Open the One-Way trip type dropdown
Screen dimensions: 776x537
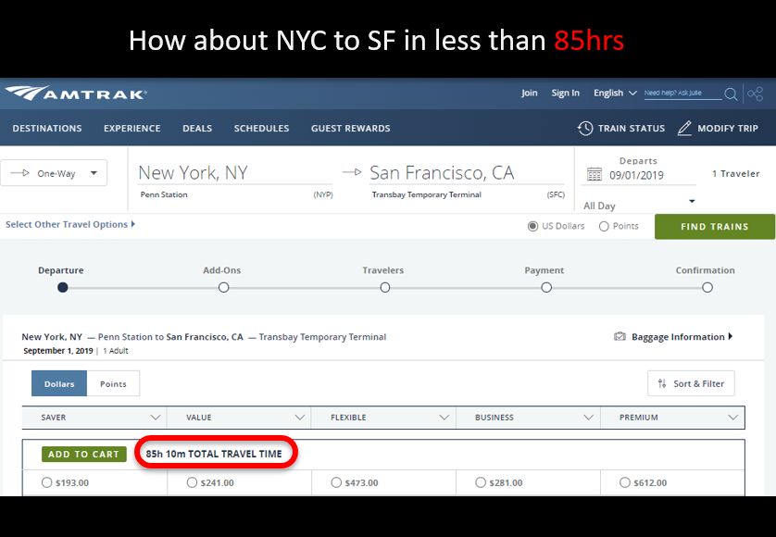(x=54, y=173)
